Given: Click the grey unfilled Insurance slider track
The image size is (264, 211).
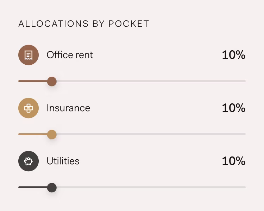Looking at the screenshot, I should 151,134.
